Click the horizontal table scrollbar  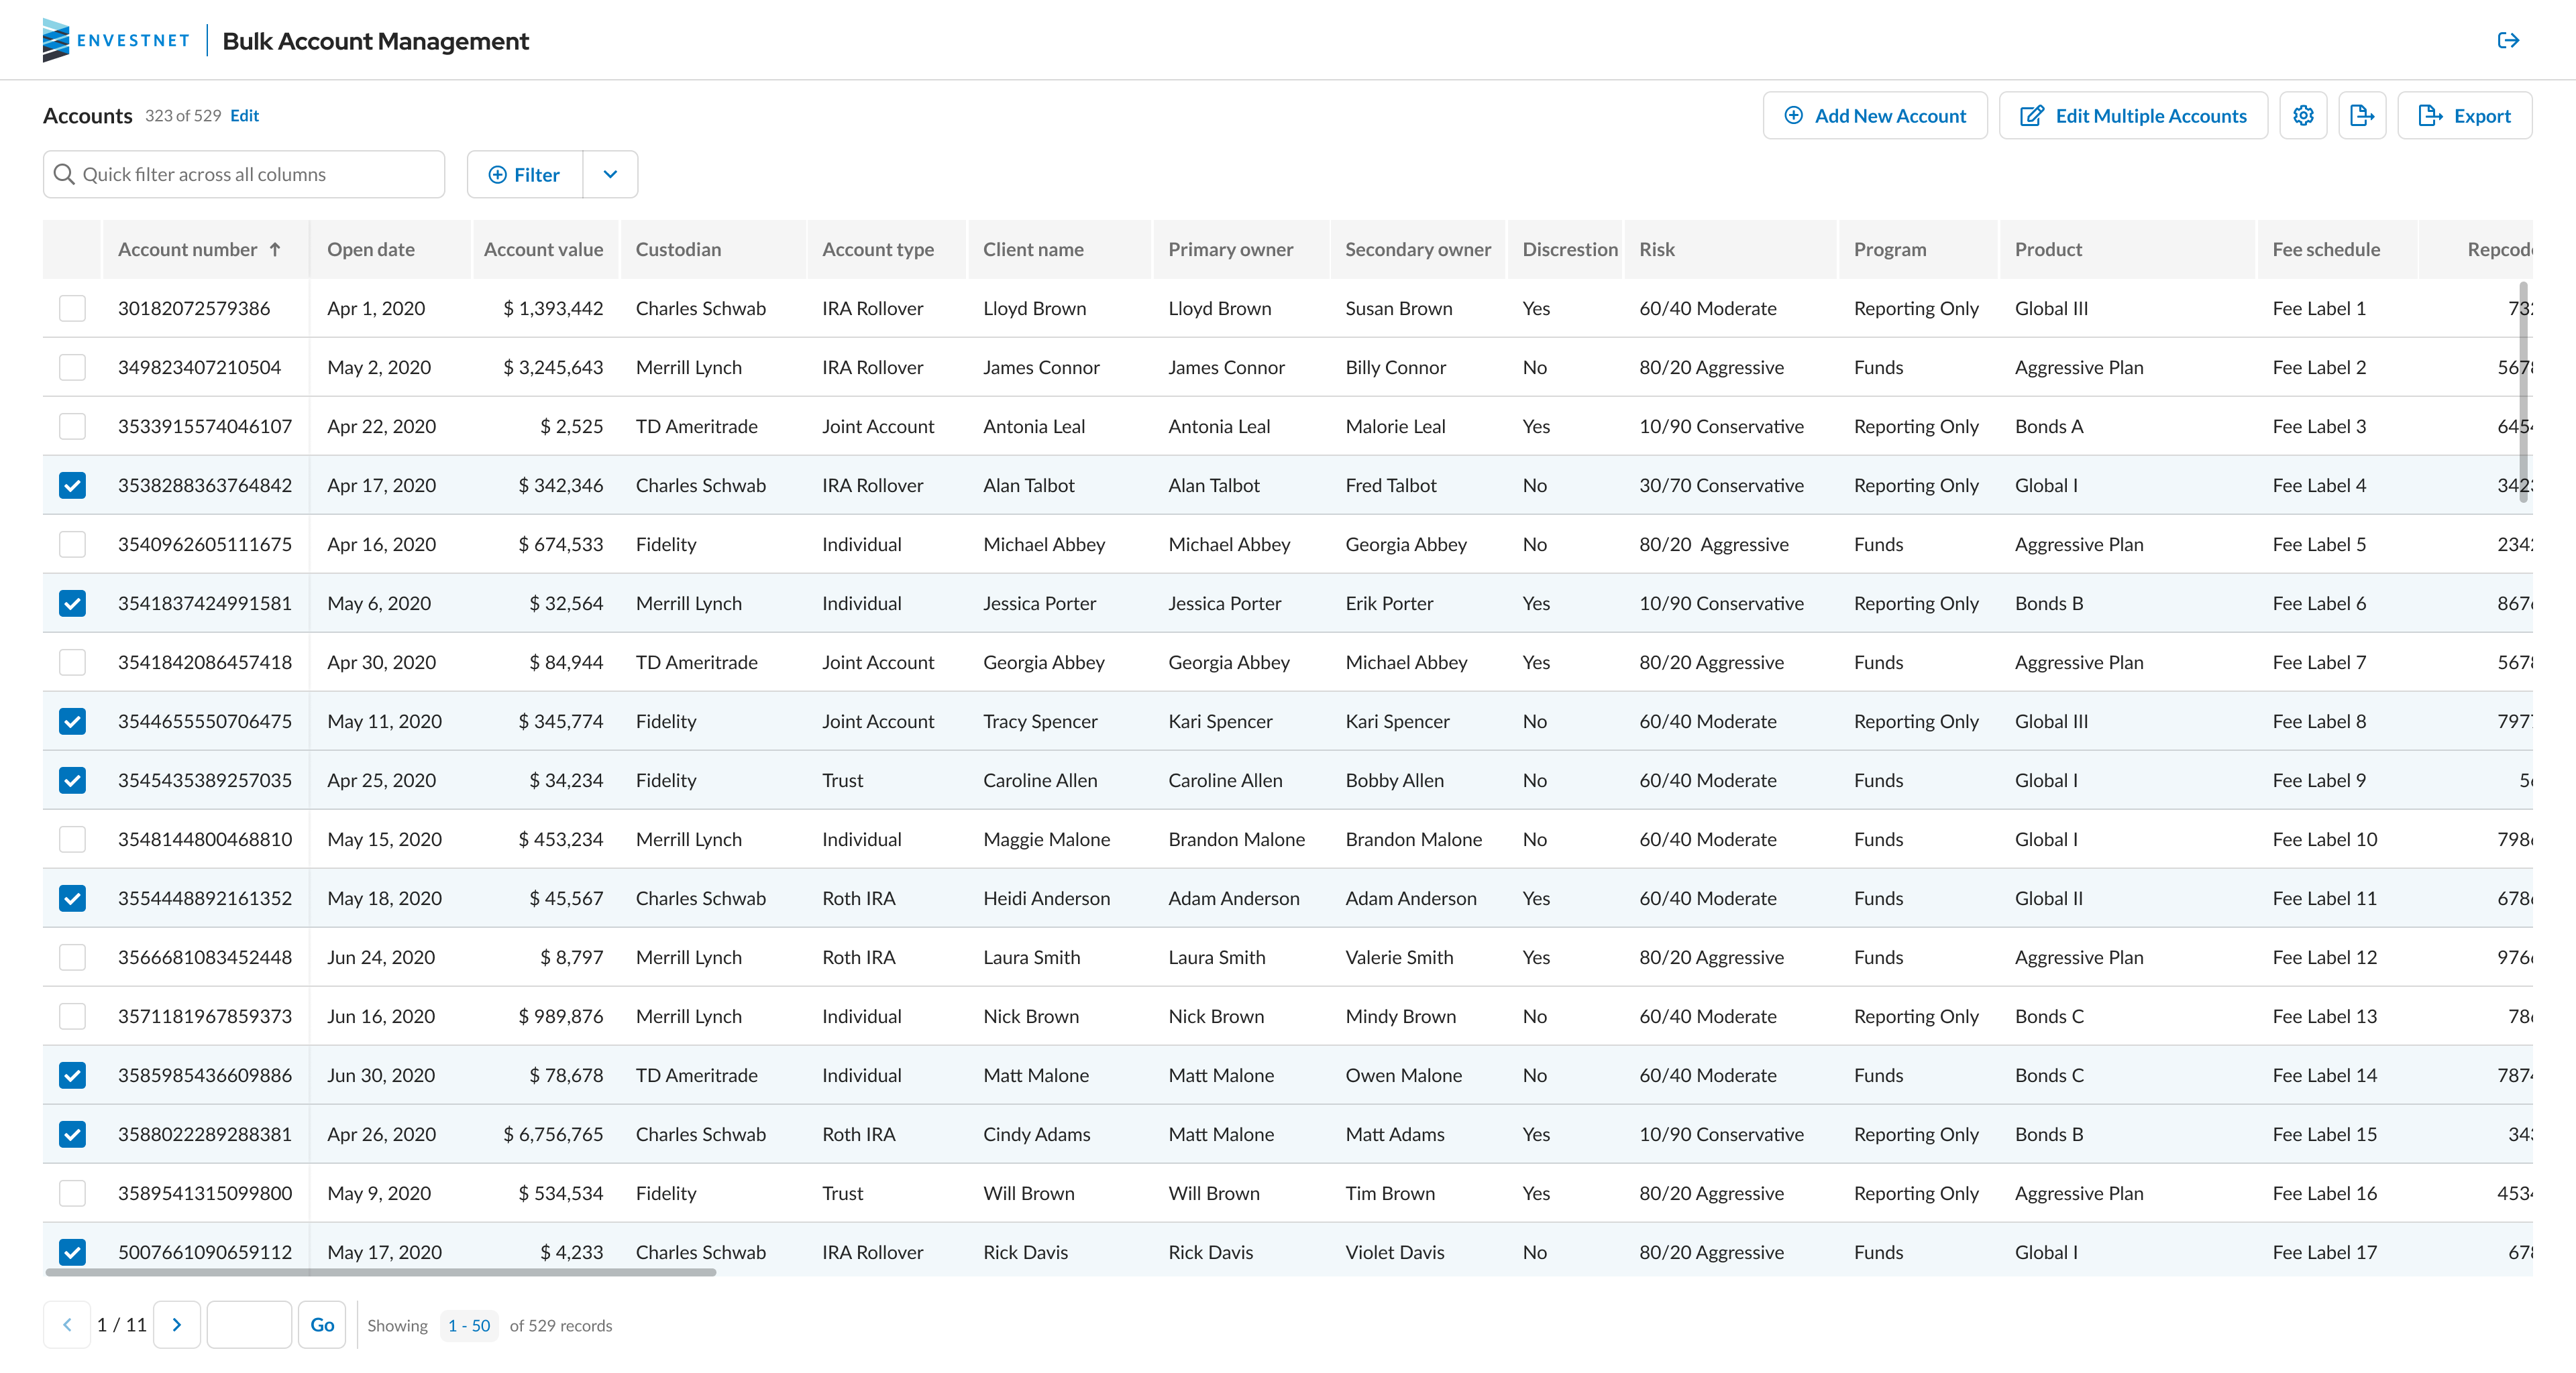coord(380,1272)
